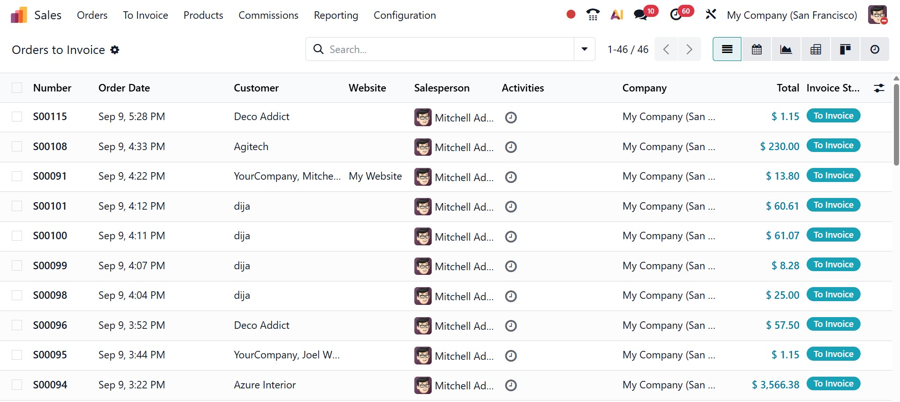Switch to calendar view
900x402 pixels.
(x=756, y=49)
